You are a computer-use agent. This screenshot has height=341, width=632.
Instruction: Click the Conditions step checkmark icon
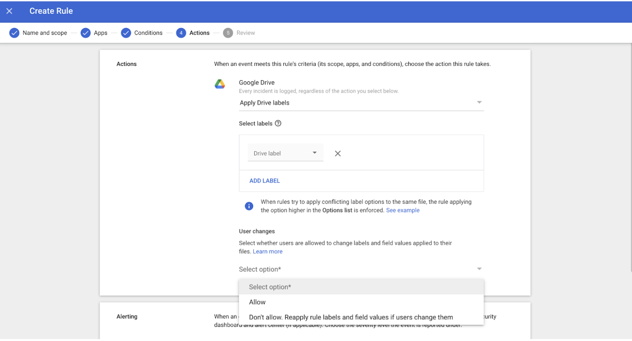click(126, 33)
